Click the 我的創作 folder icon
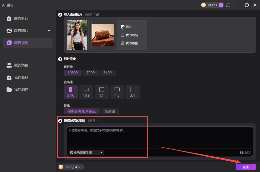 coord(9,90)
